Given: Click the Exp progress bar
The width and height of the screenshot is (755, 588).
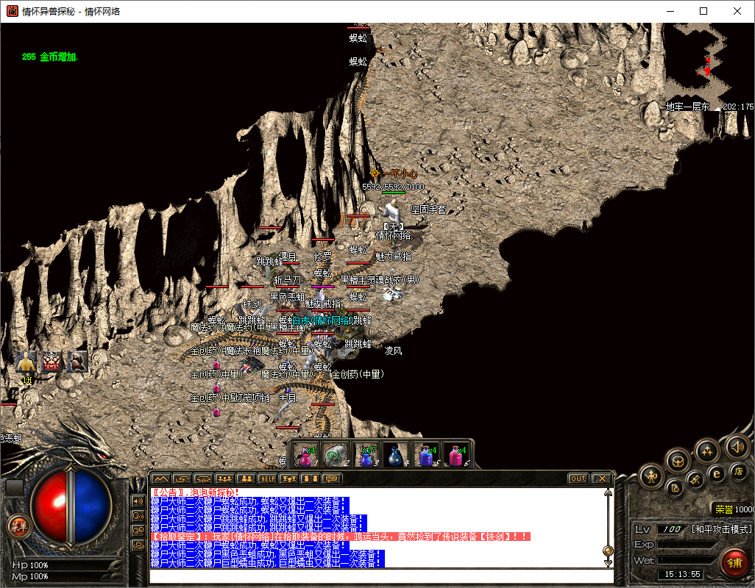Looking at the screenshot, I should [x=687, y=545].
